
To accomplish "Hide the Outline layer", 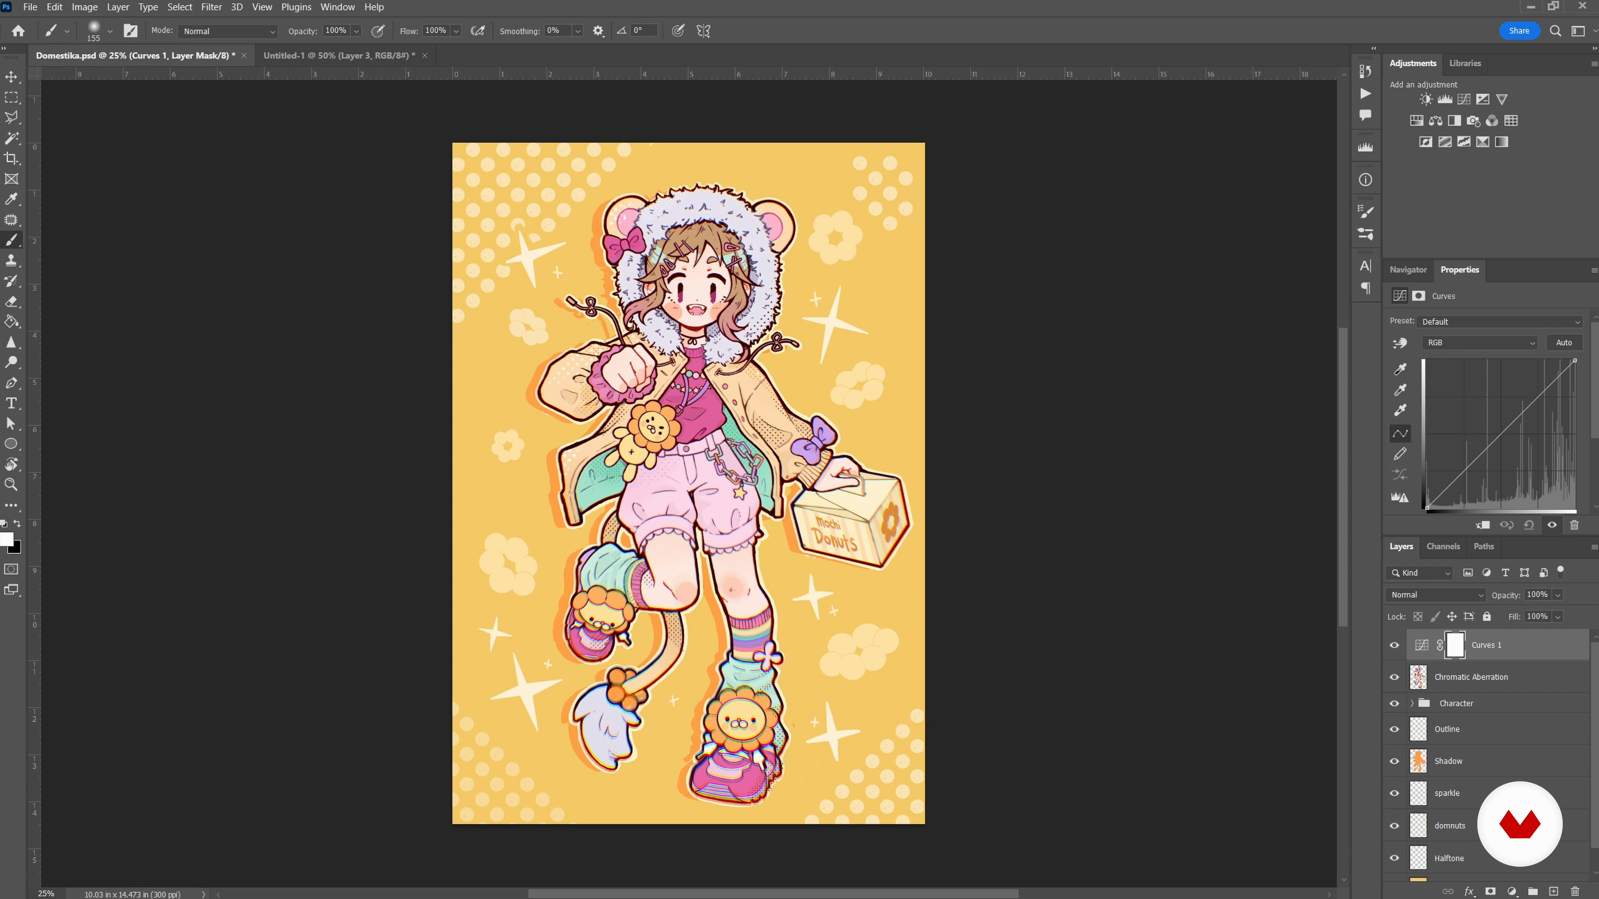I will [1394, 729].
